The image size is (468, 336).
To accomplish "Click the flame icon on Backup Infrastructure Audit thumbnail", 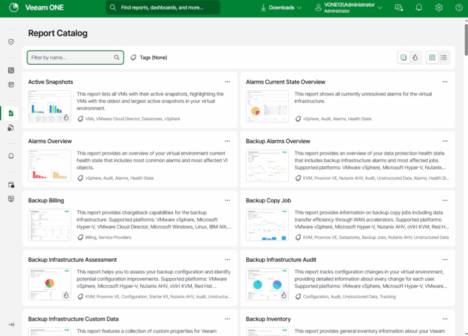I will pyautogui.click(x=283, y=295).
